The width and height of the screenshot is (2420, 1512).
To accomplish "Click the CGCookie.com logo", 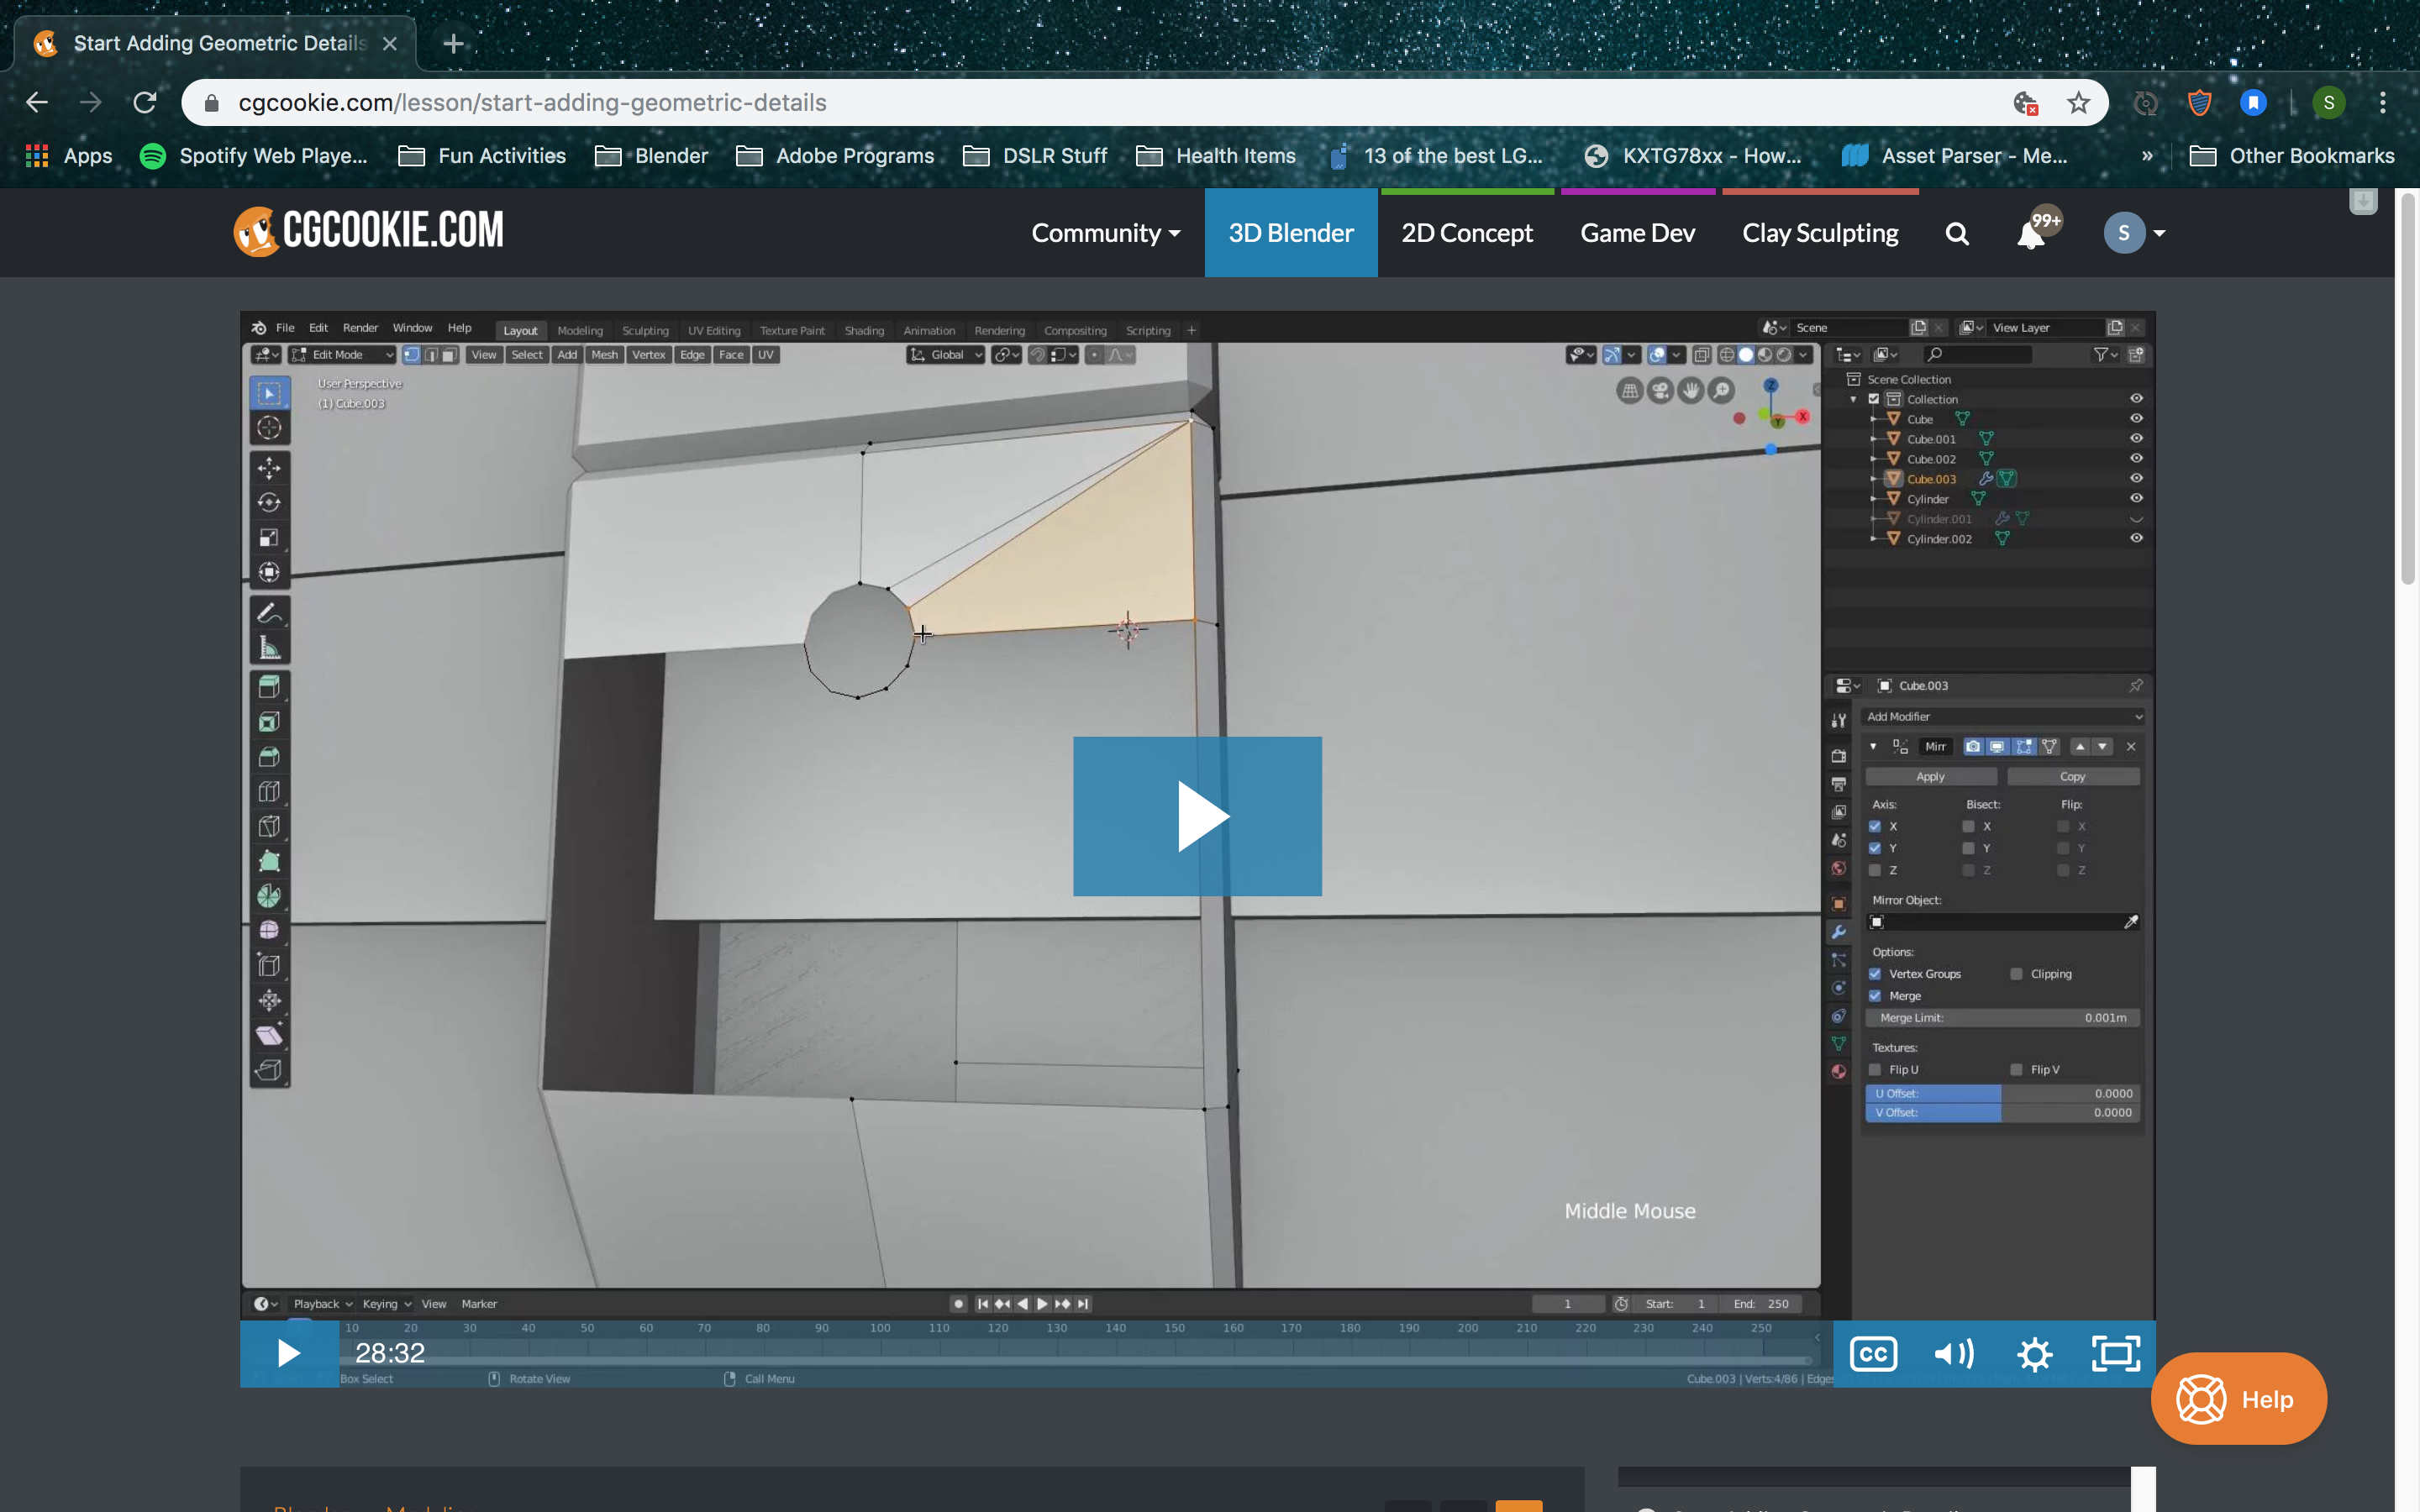I will coord(369,231).
